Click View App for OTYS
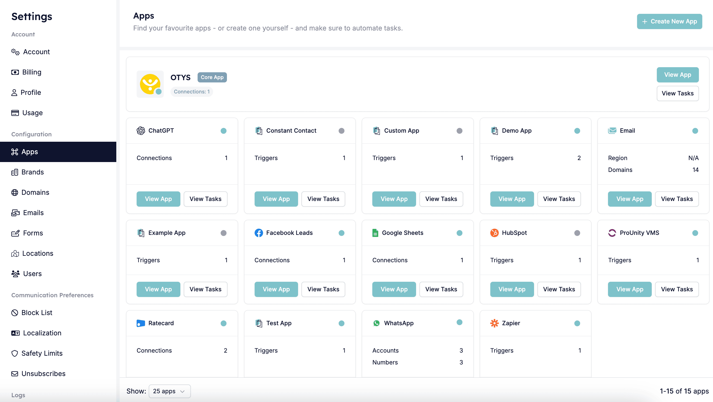The image size is (713, 402). 678,75
